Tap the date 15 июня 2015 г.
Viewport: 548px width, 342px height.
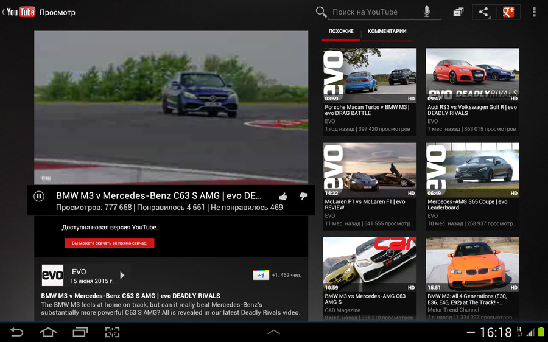point(92,281)
